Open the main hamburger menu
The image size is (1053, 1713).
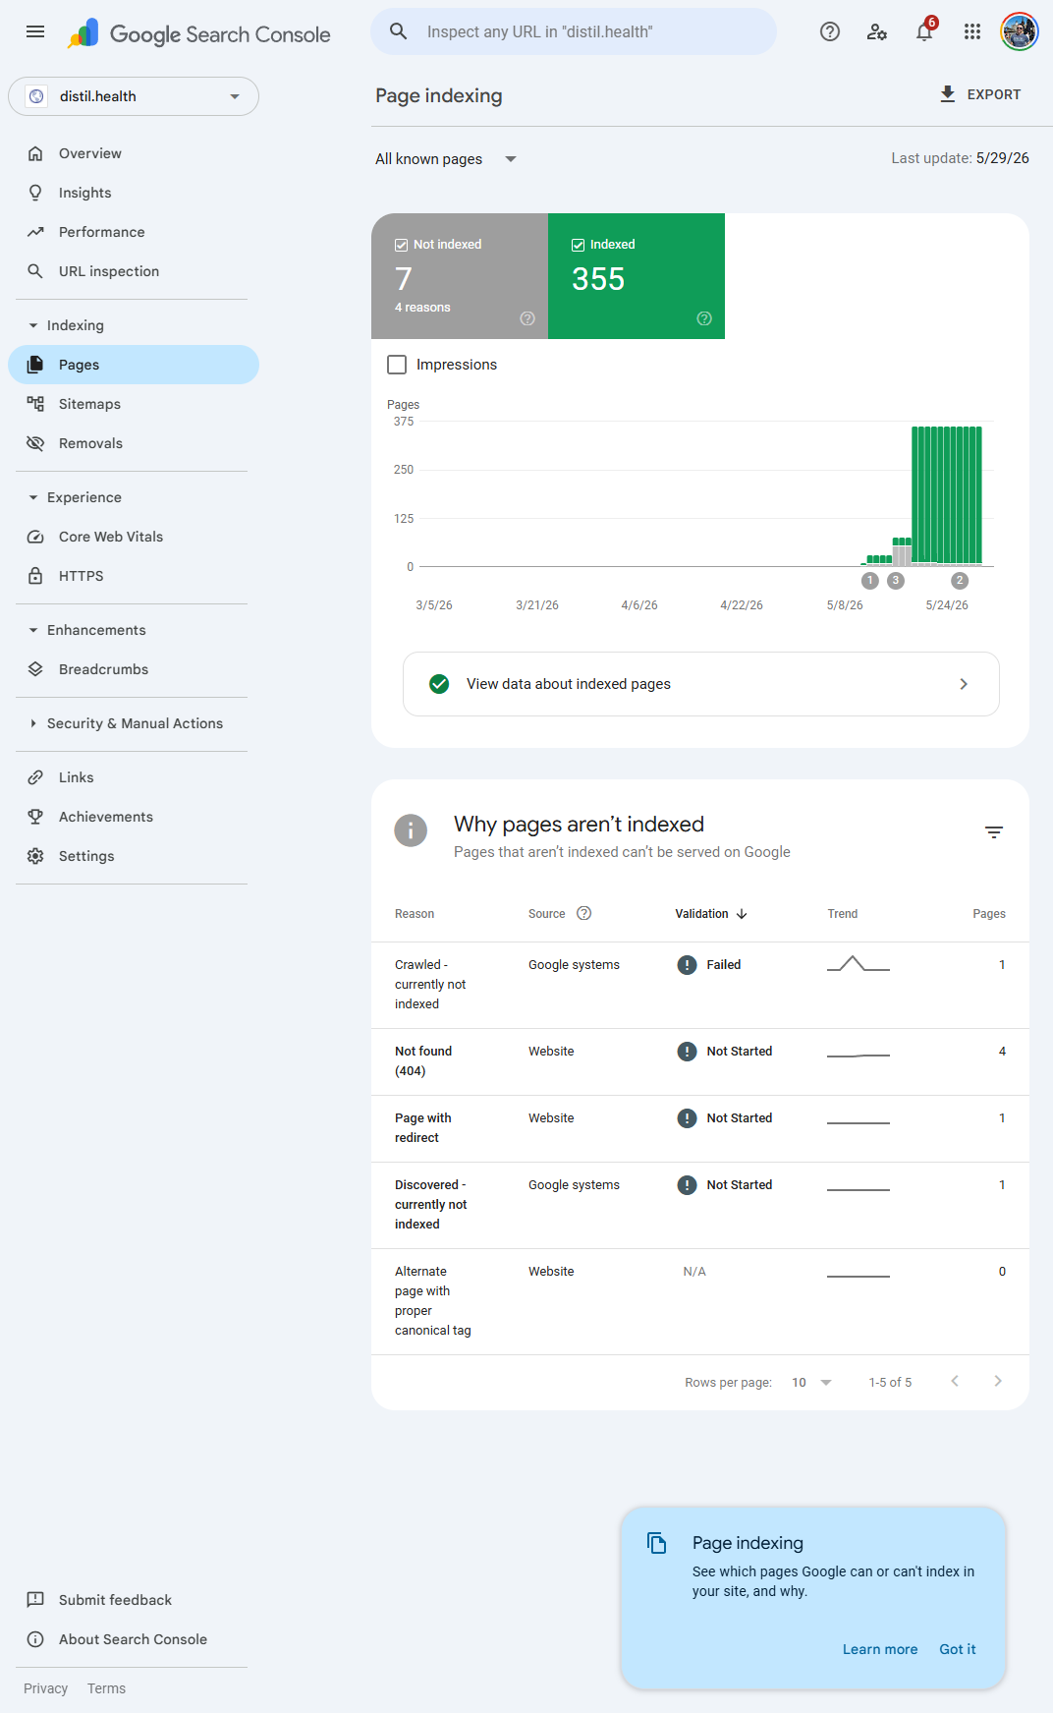(35, 31)
